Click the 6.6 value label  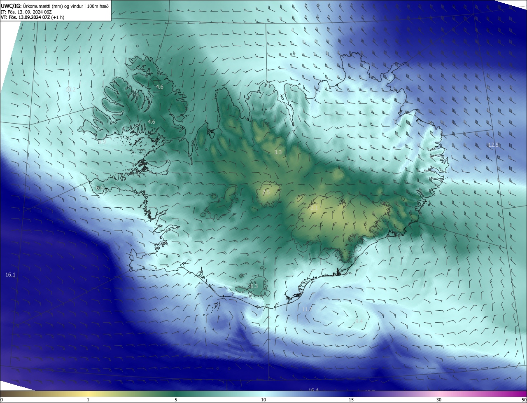100,187
